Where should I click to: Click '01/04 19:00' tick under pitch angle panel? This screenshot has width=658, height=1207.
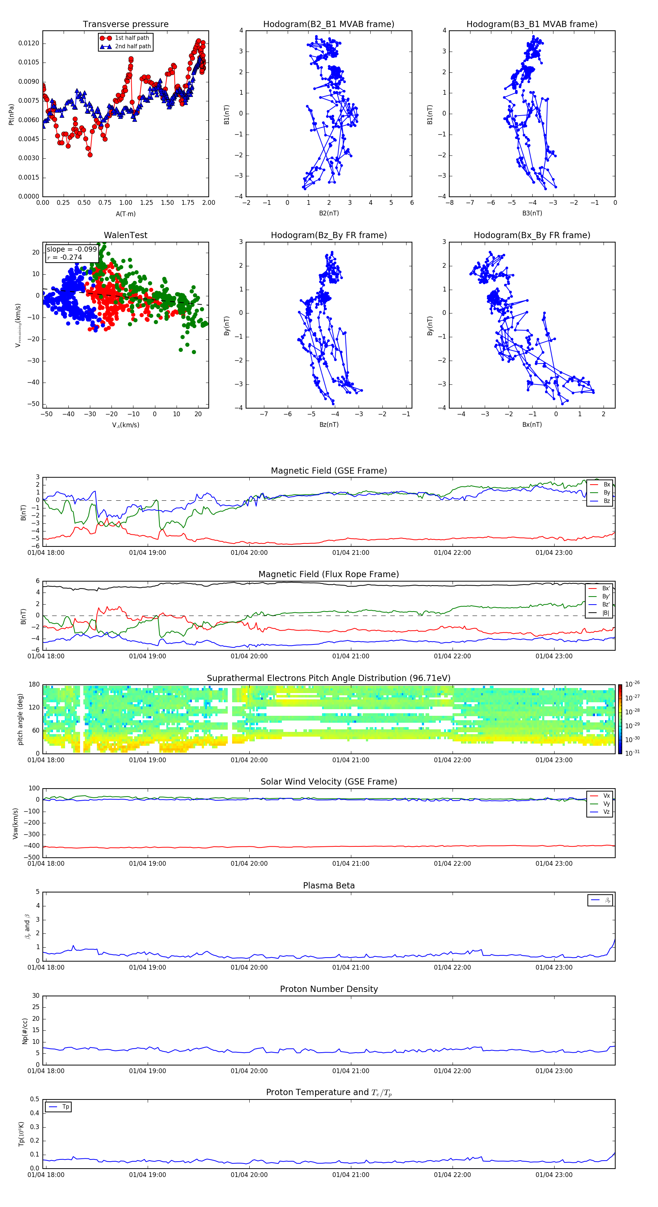(x=148, y=760)
